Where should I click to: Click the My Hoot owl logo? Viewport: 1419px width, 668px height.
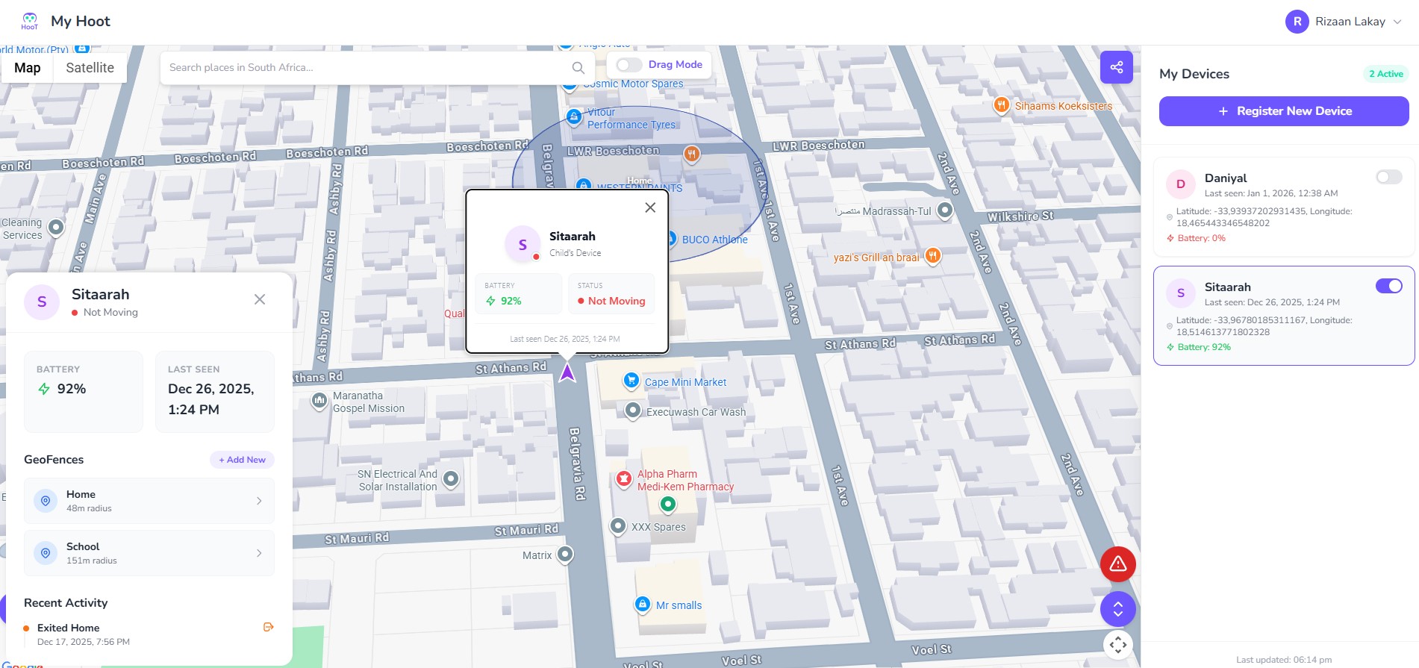pyautogui.click(x=30, y=21)
